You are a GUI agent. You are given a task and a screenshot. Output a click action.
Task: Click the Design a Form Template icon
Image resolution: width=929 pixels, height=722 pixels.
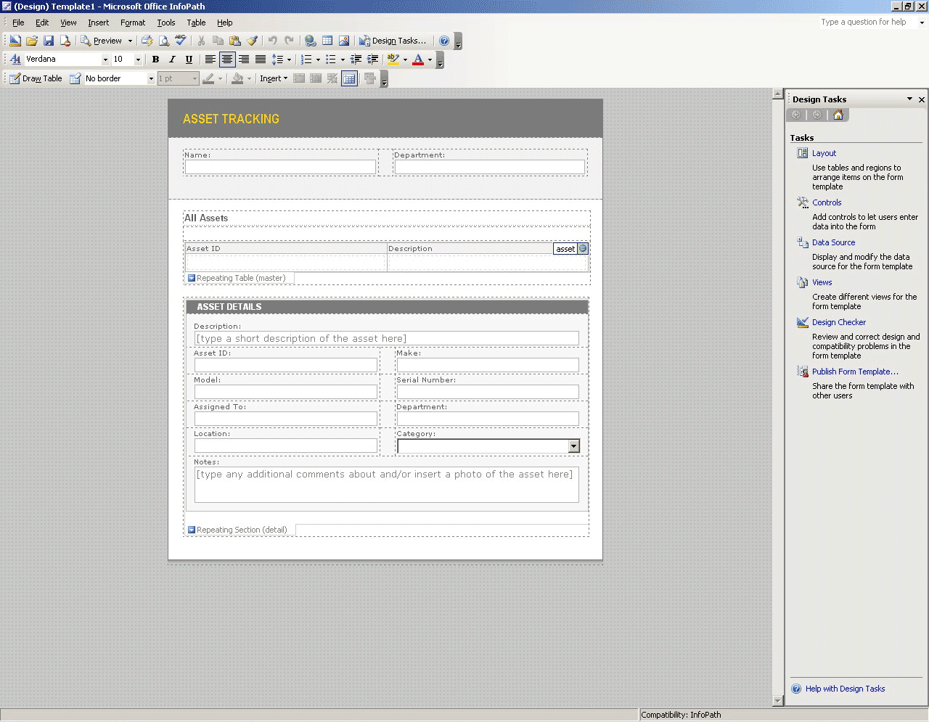point(15,41)
